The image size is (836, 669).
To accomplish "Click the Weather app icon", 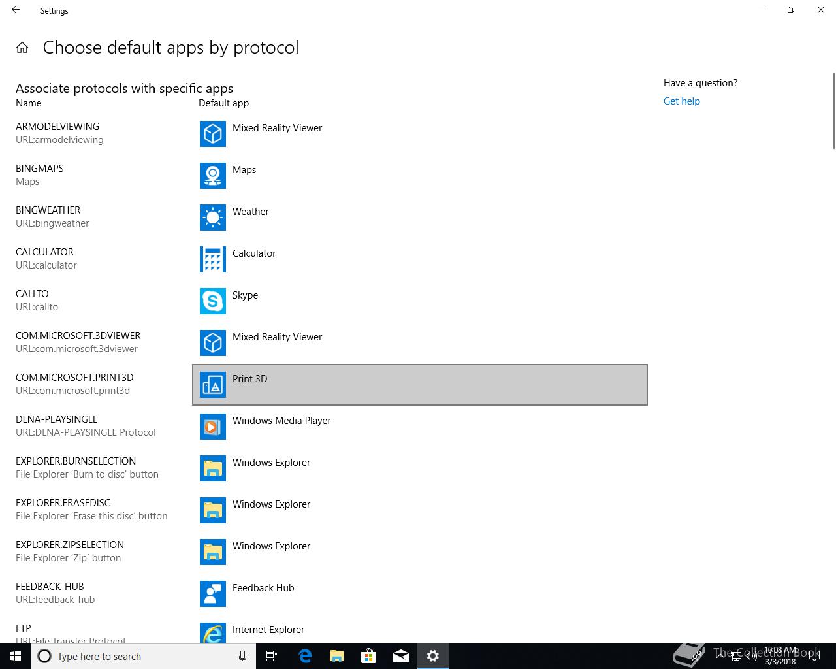I will coord(213,218).
